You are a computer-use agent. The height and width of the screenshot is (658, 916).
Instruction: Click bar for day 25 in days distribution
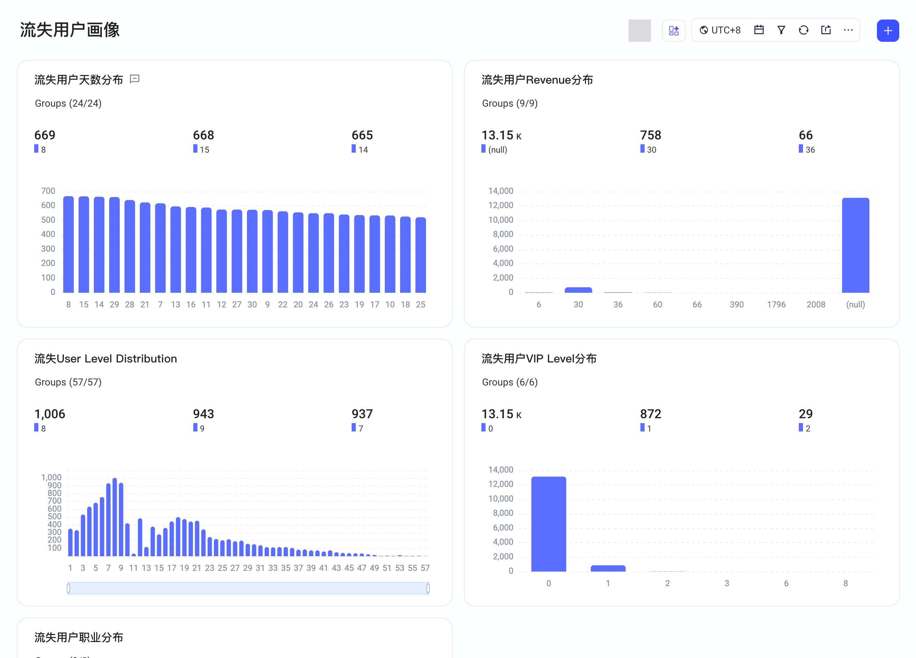click(420, 254)
